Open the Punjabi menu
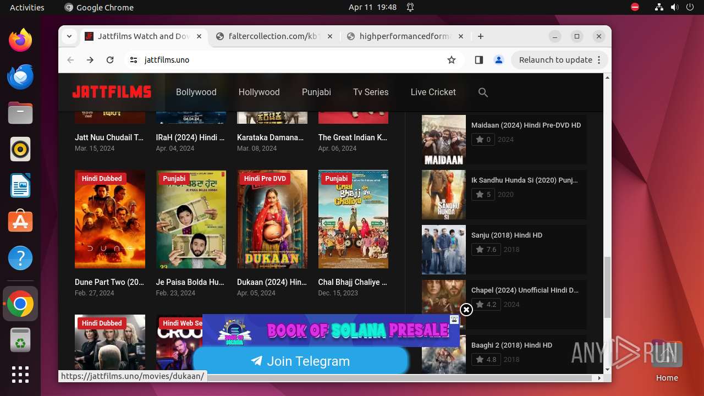The height and width of the screenshot is (396, 704). point(316,92)
